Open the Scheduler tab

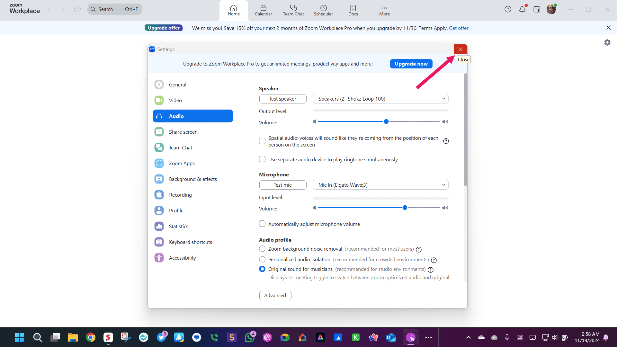(323, 10)
